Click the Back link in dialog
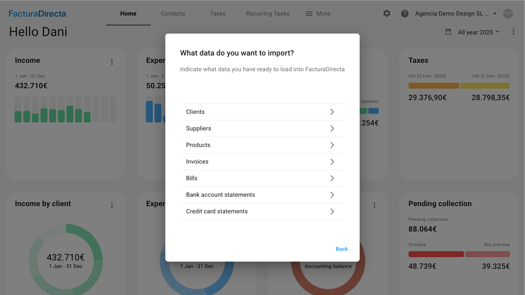This screenshot has width=525, height=295. 341,249
